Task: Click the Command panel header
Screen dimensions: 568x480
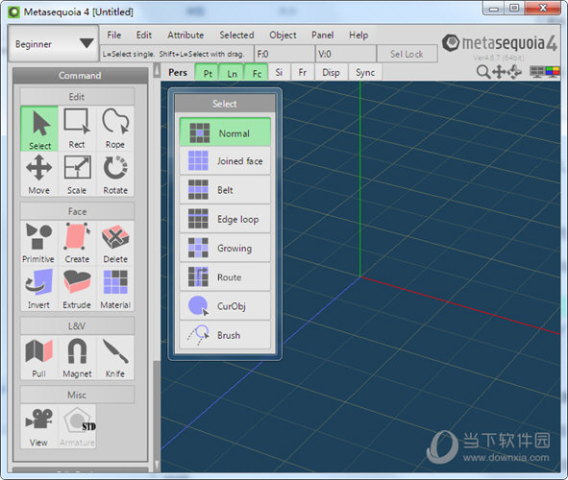Action: point(80,75)
